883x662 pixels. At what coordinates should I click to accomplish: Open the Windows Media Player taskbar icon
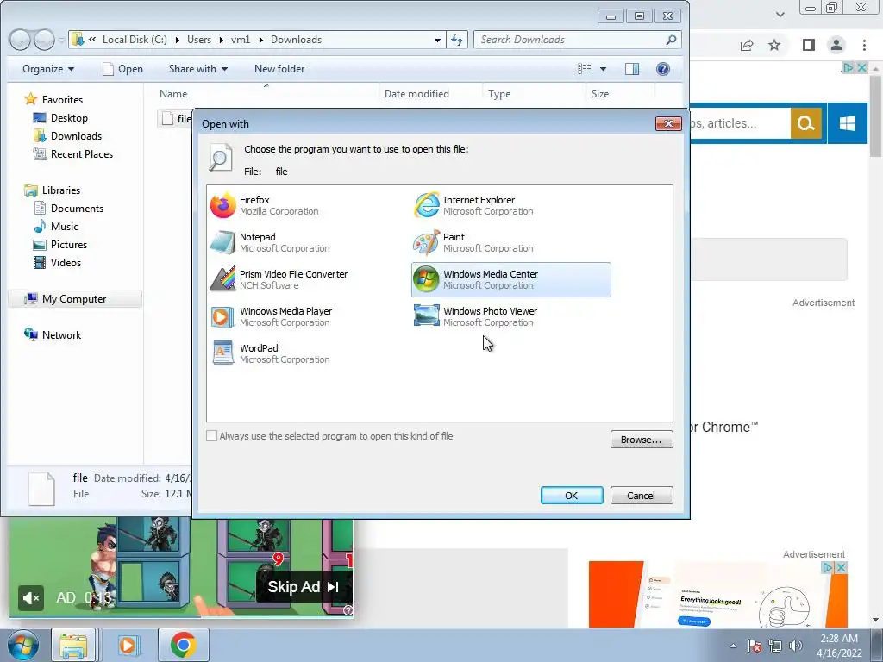(x=128, y=645)
